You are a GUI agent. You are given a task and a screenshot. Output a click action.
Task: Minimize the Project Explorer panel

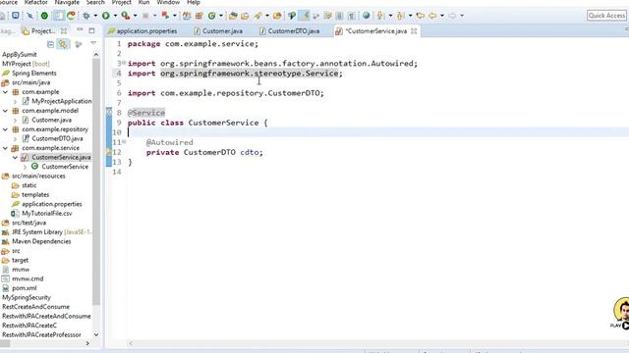tap(80, 30)
